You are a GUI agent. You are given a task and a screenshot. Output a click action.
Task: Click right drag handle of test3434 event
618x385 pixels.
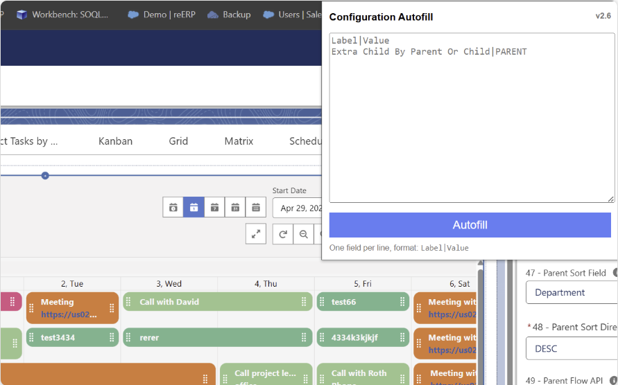tap(112, 337)
